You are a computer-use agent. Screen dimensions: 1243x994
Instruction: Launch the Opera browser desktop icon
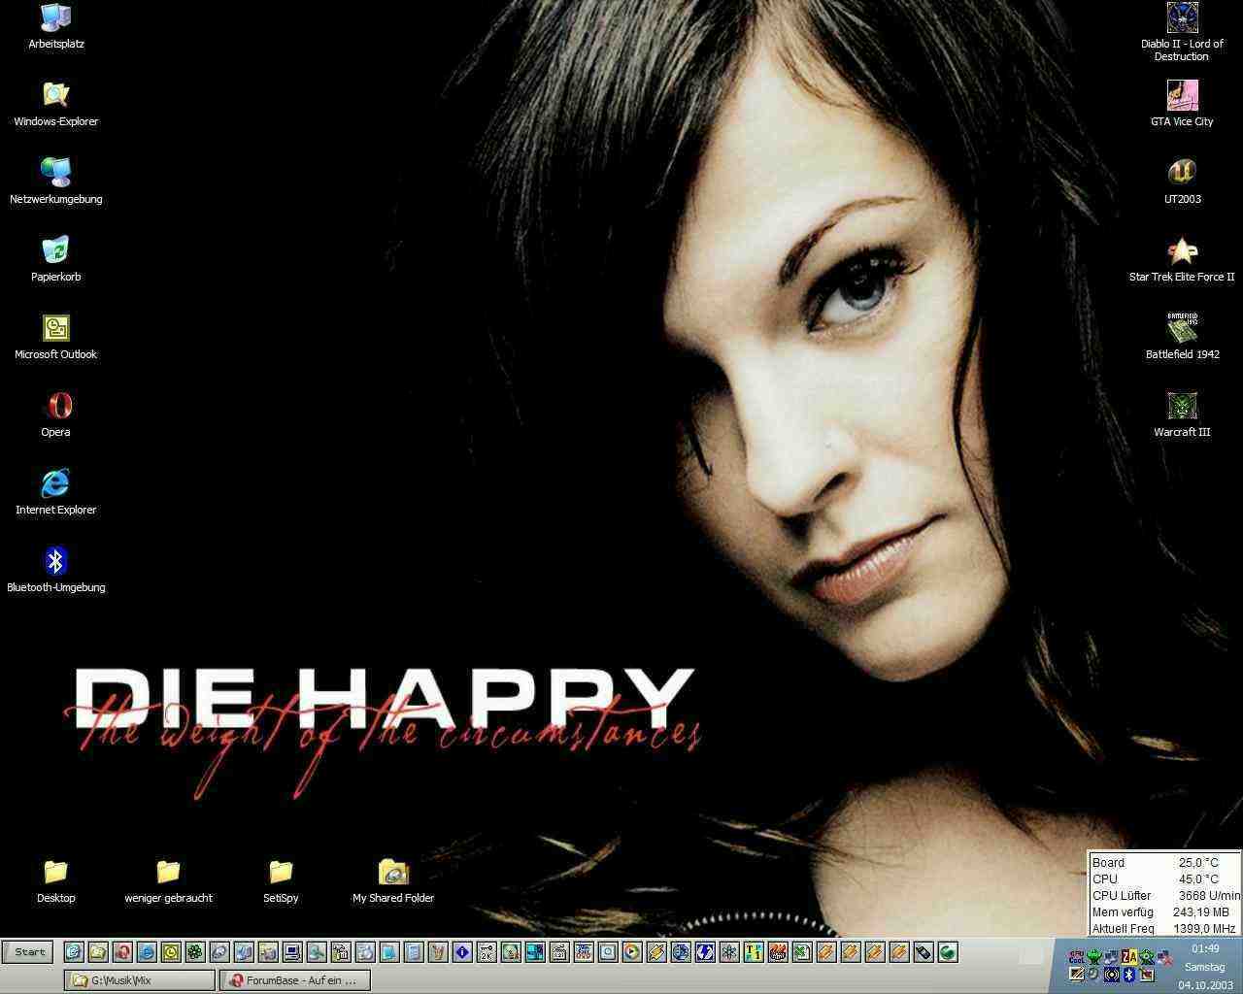55,414
